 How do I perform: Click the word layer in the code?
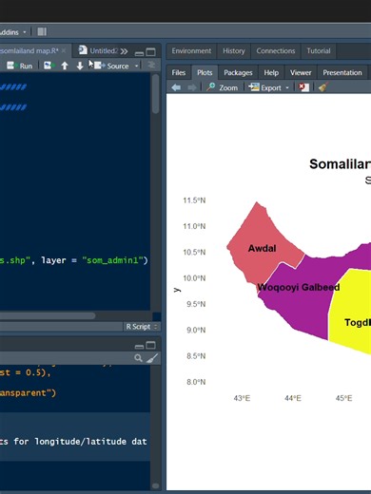(53, 260)
